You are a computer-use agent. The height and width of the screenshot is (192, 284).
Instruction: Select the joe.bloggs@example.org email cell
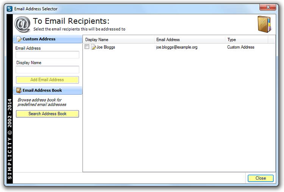click(x=177, y=47)
